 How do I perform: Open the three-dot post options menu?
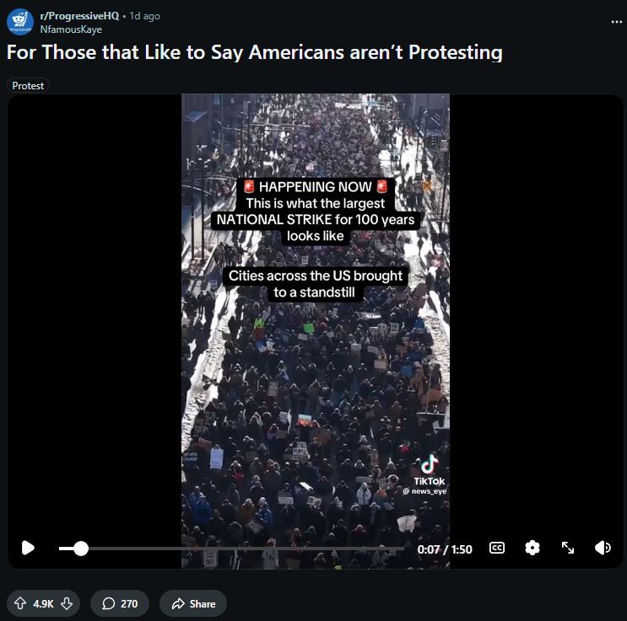click(x=617, y=22)
